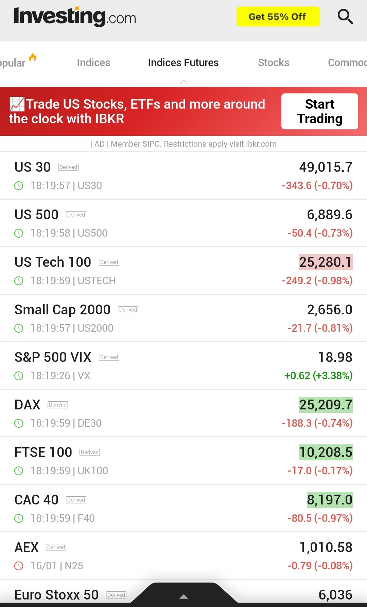Click the green clock icon for DAX

point(19,423)
